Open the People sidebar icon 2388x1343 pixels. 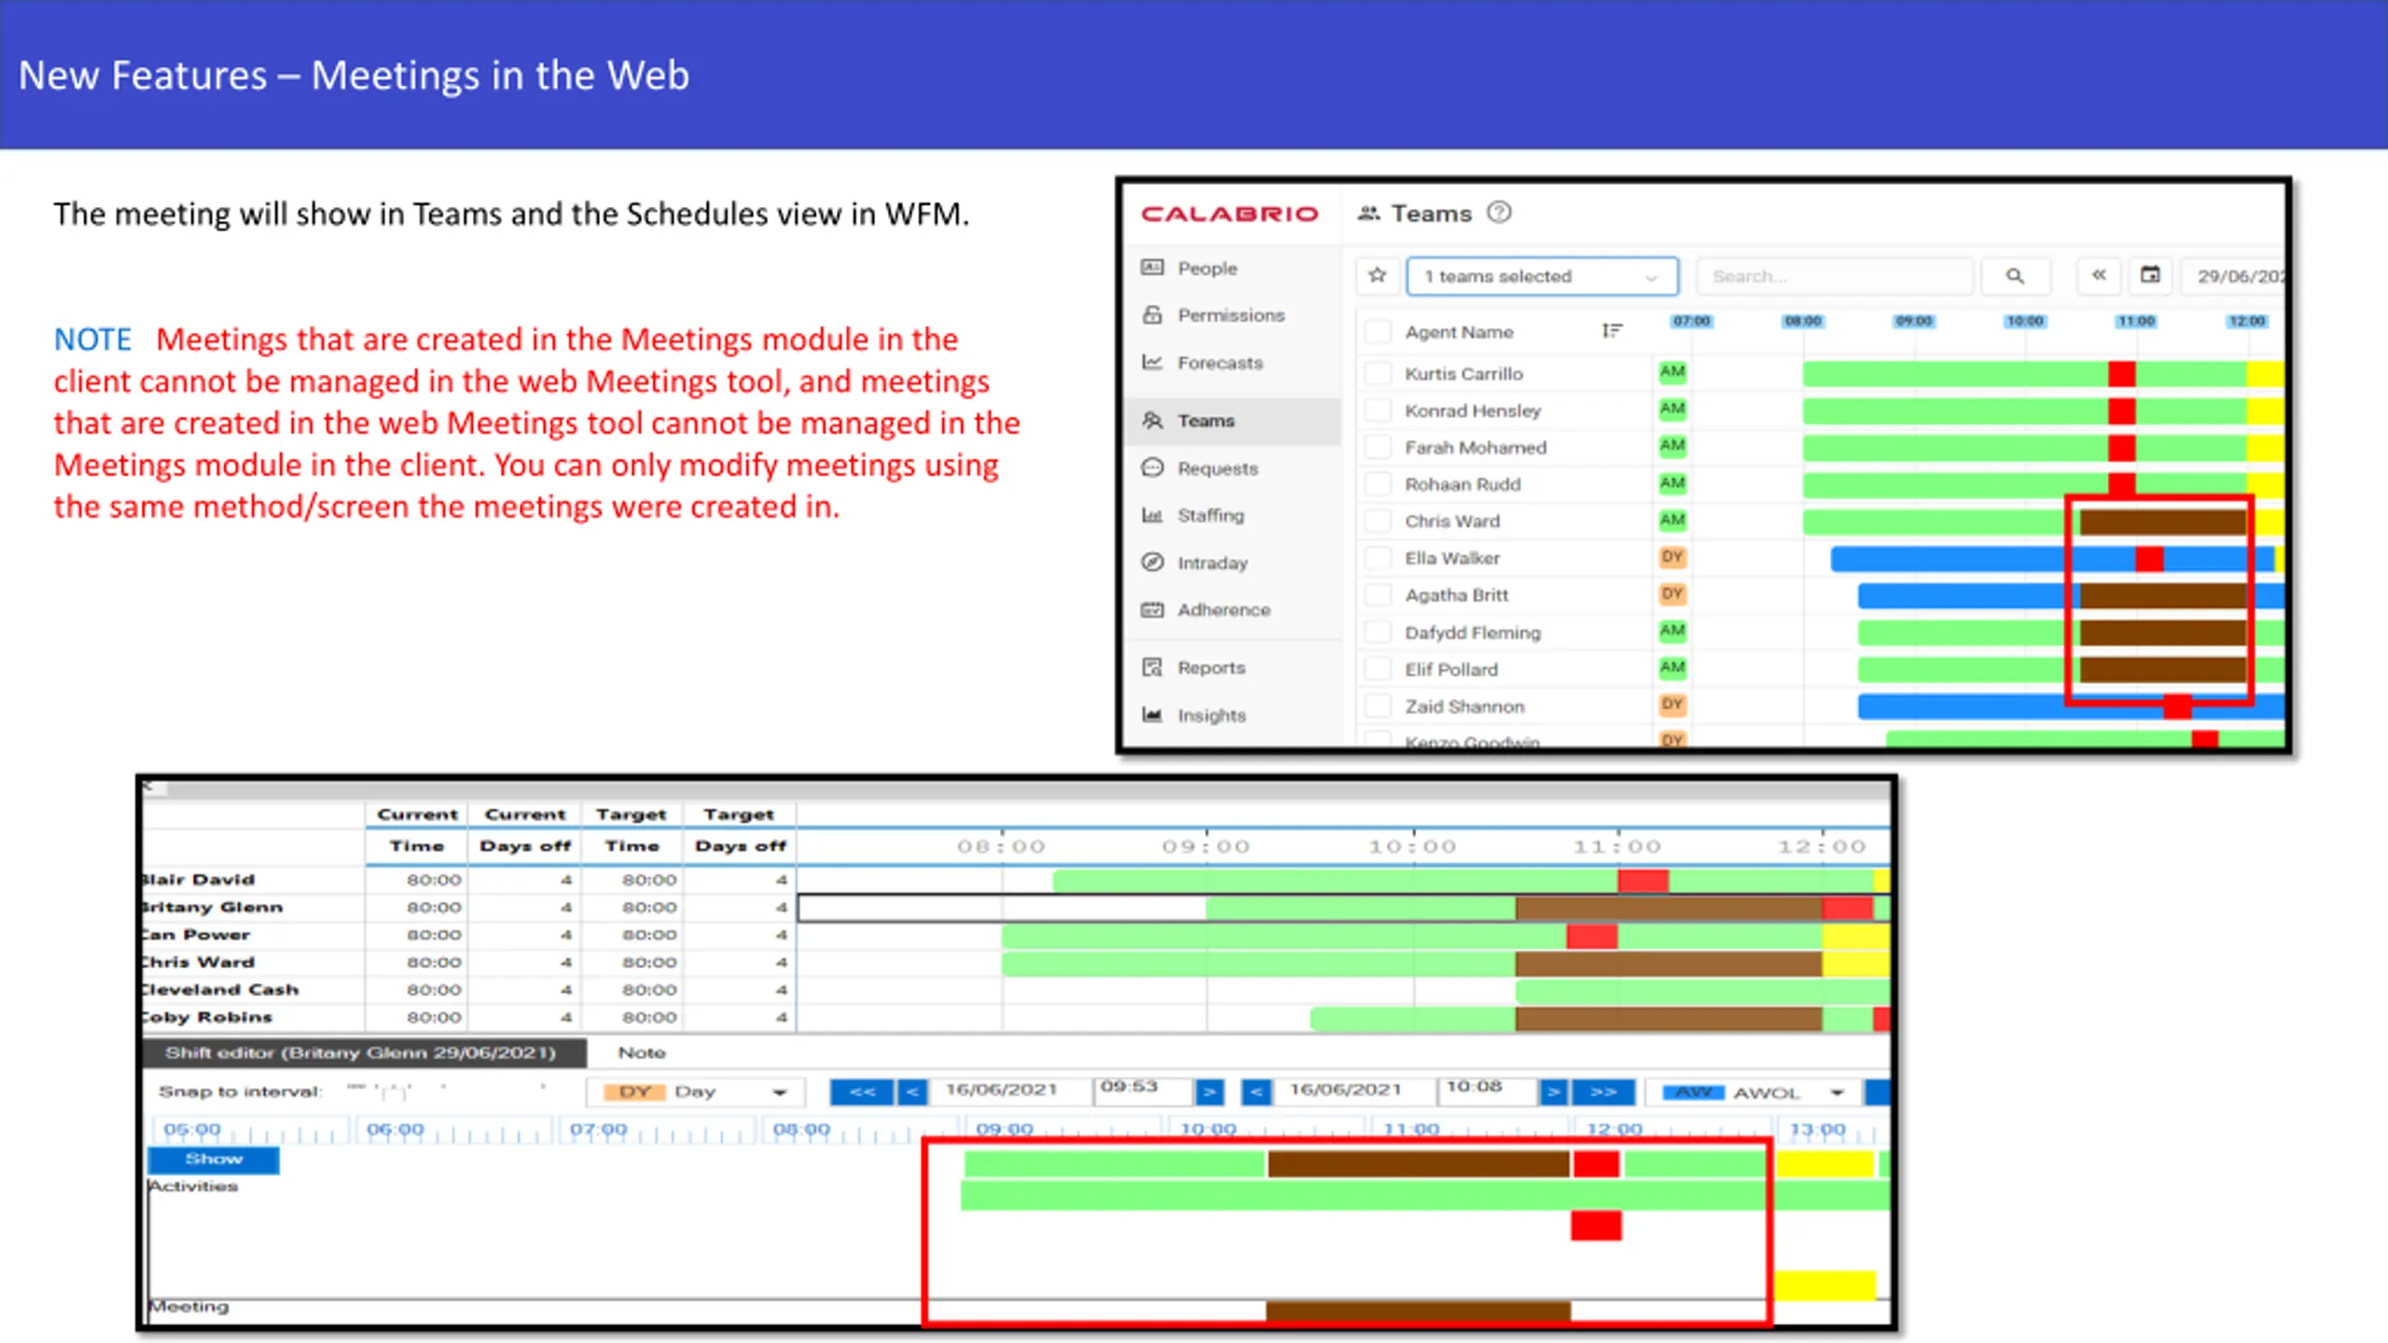1153,268
